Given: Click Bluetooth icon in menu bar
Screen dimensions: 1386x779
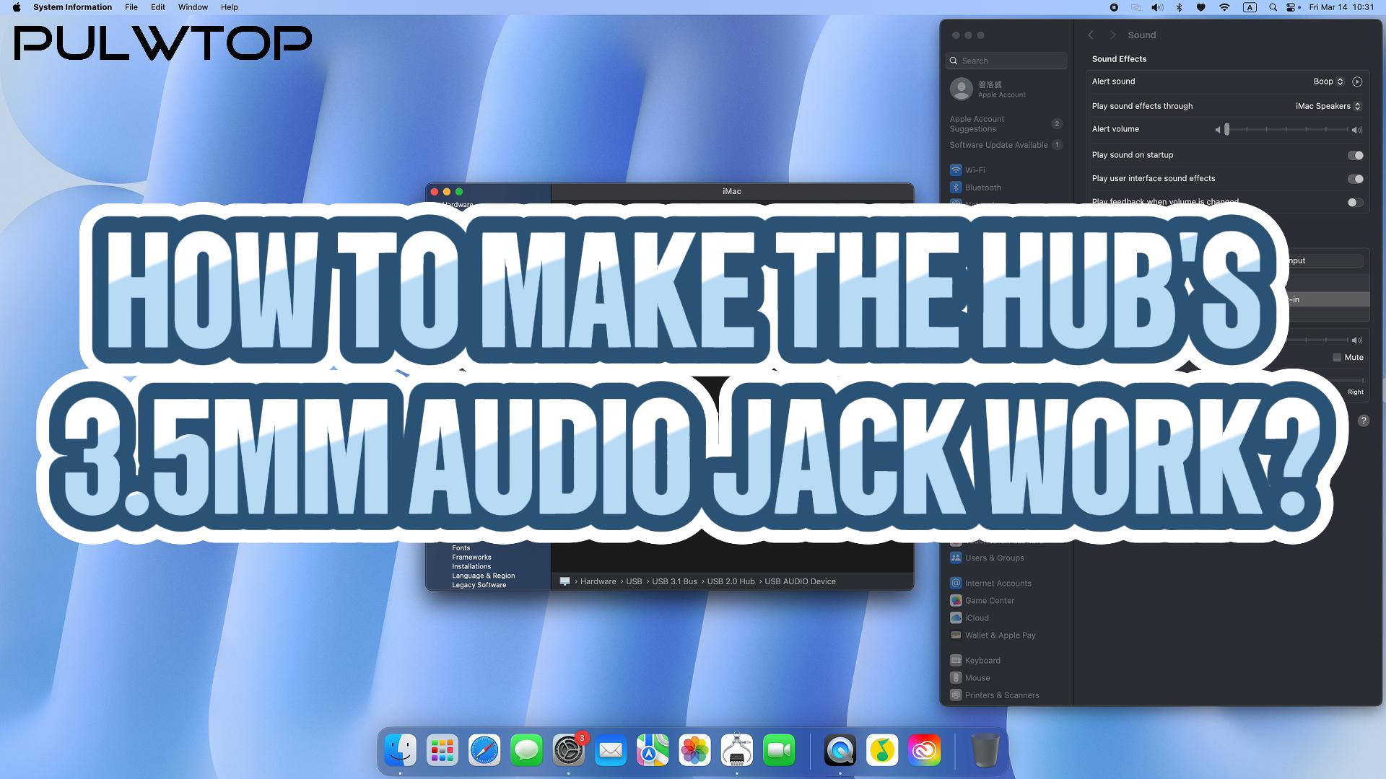Looking at the screenshot, I should coord(1180,7).
